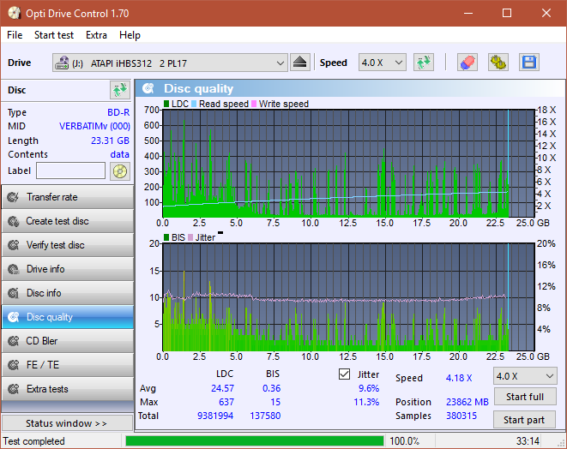Click the Drive info icon in sidebar
This screenshot has height=449, width=567.
point(14,269)
